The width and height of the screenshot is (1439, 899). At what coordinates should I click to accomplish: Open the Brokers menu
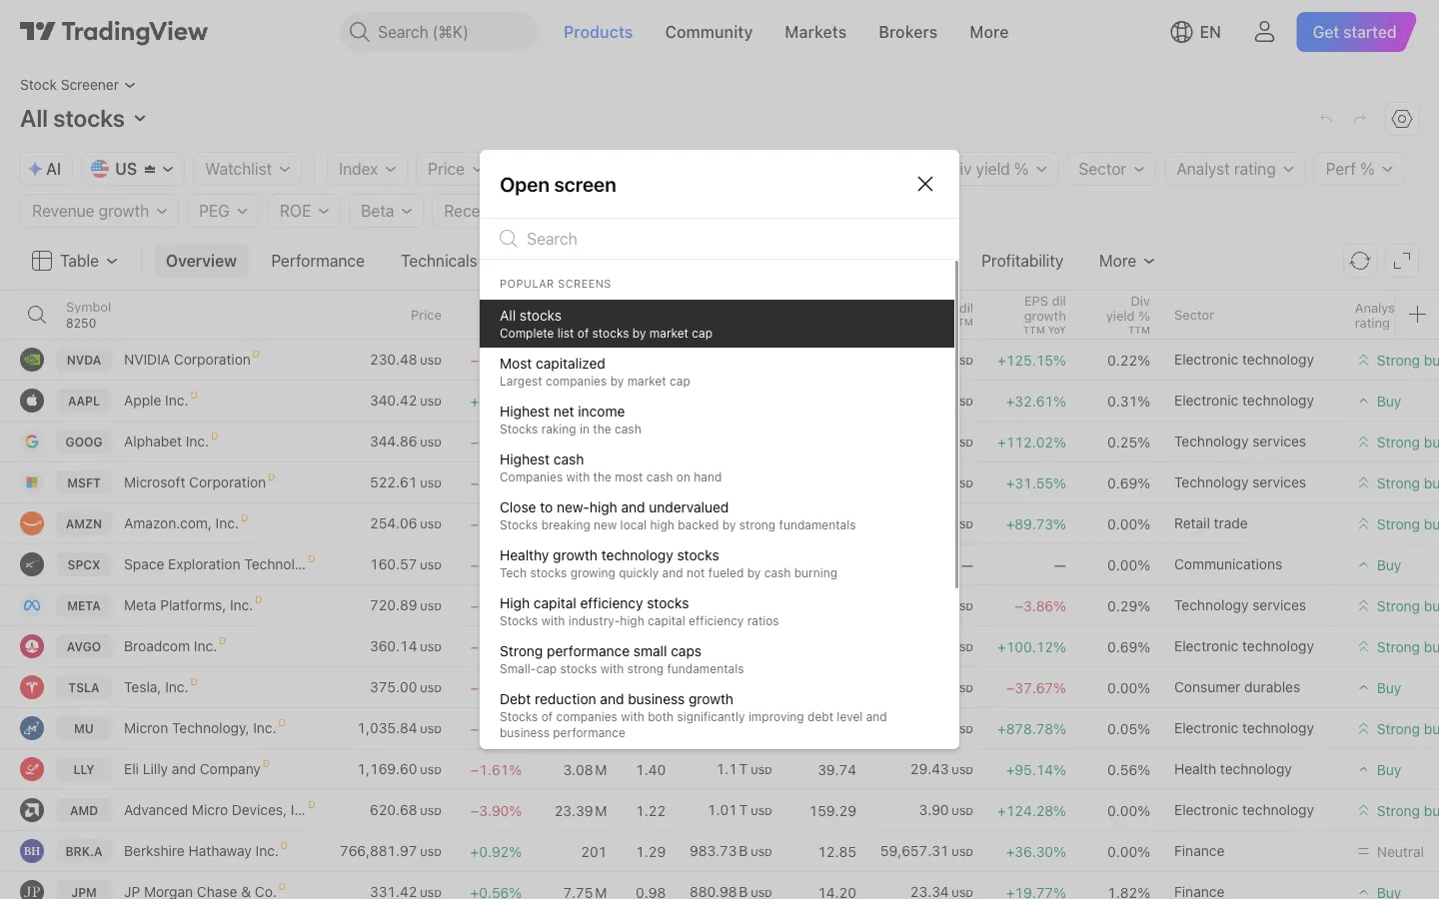coord(907,32)
